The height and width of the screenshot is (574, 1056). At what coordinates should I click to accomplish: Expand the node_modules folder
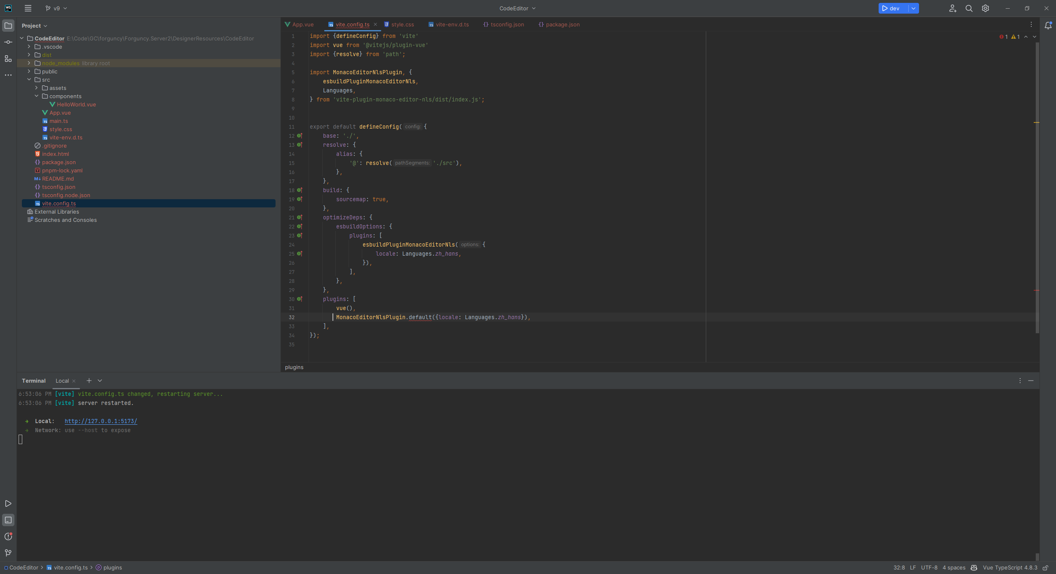click(x=28, y=63)
